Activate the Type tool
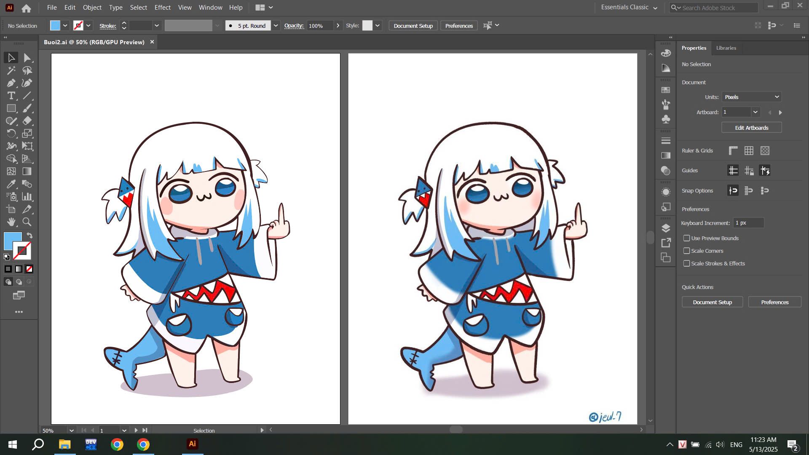The width and height of the screenshot is (809, 455). pos(11,96)
